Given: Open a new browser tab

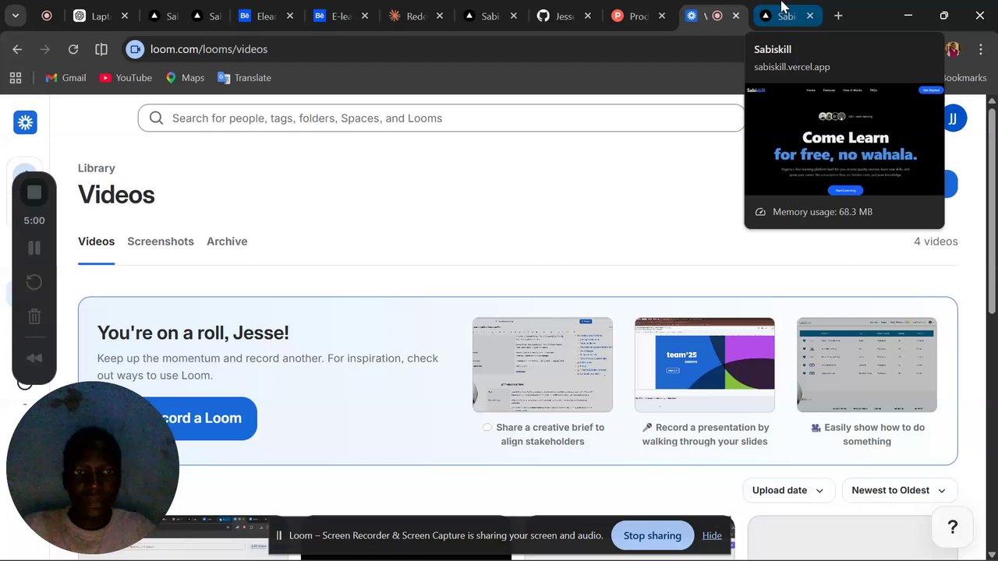Looking at the screenshot, I should pos(838,16).
